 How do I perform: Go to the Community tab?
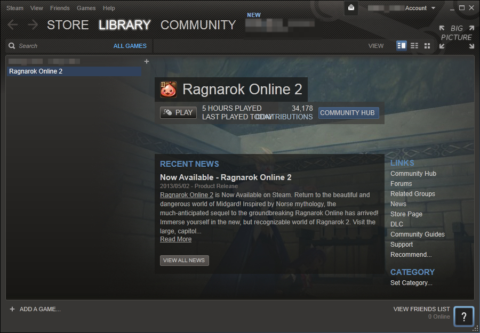pos(198,25)
